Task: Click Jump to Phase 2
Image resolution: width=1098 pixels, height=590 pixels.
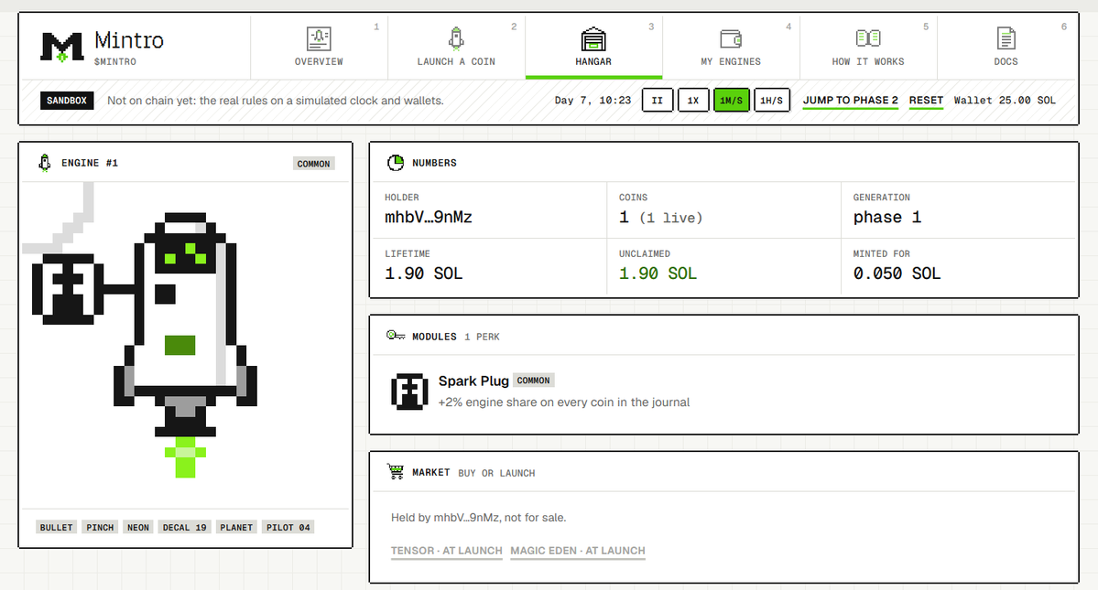Action: coord(850,100)
